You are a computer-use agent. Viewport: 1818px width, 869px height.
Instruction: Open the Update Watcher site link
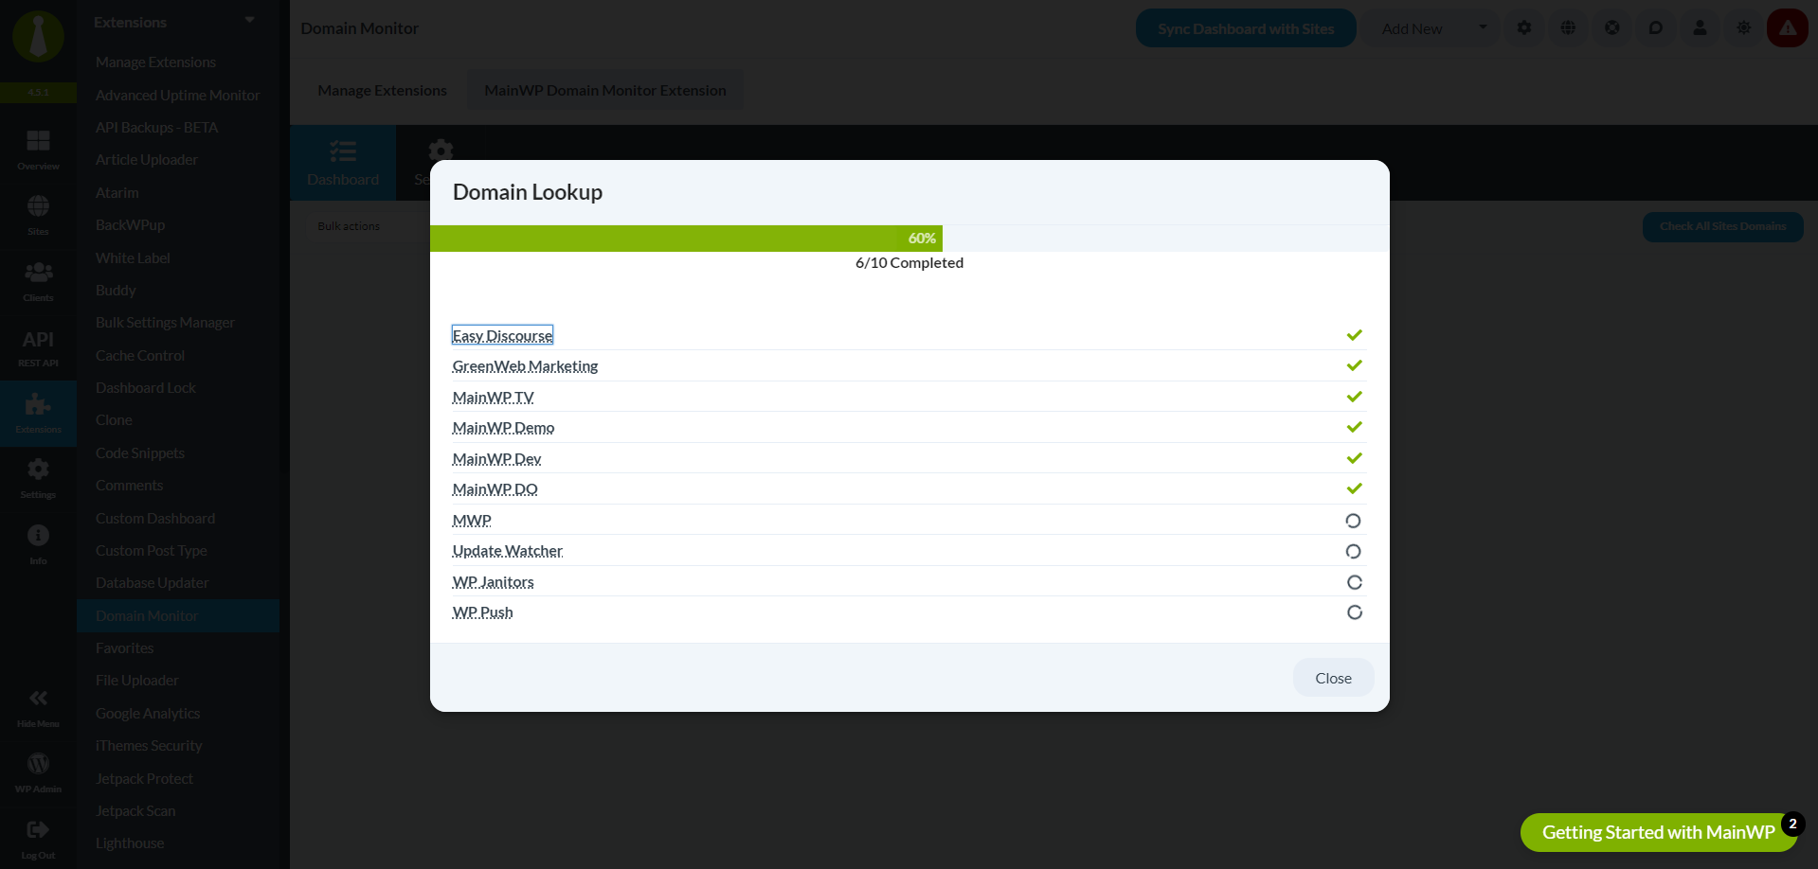click(x=507, y=551)
